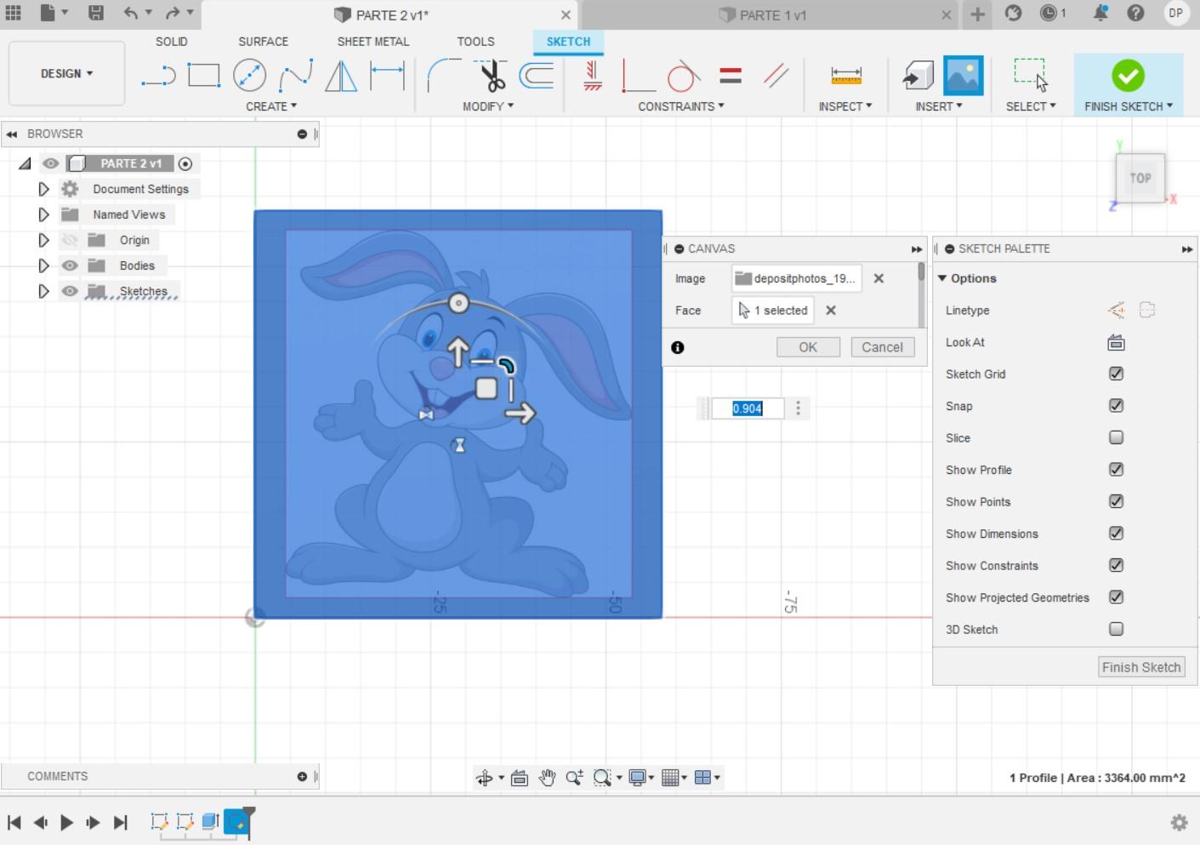Switch to the SHEET METAL tab
The width and height of the screenshot is (1200, 845).
point(373,41)
